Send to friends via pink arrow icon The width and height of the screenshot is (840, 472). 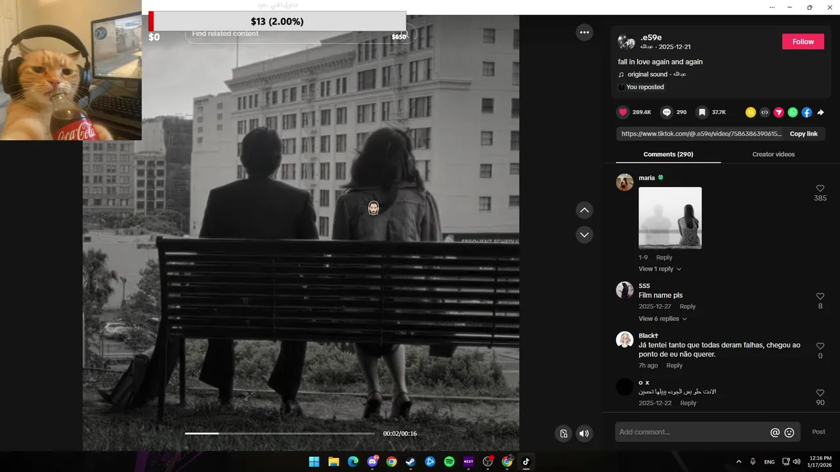tap(779, 112)
